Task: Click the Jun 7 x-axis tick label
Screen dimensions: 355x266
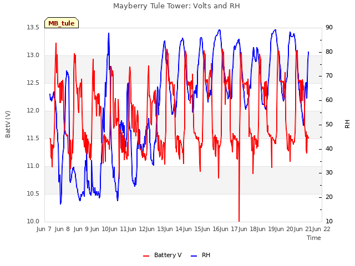Action: tap(44, 229)
